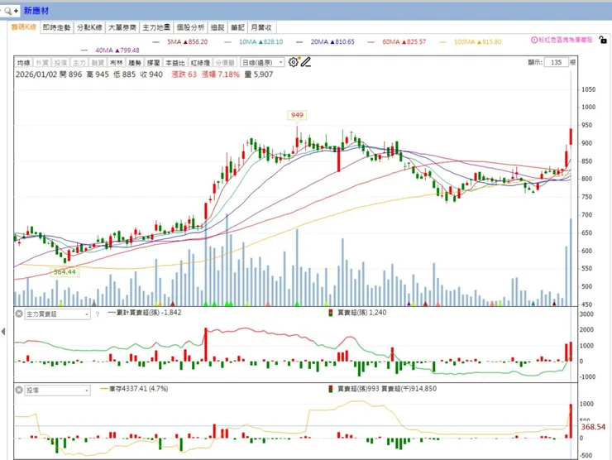Toggle 紅綠燈 overlay button
Image resolution: width=612 pixels, height=460 pixels.
coord(200,63)
